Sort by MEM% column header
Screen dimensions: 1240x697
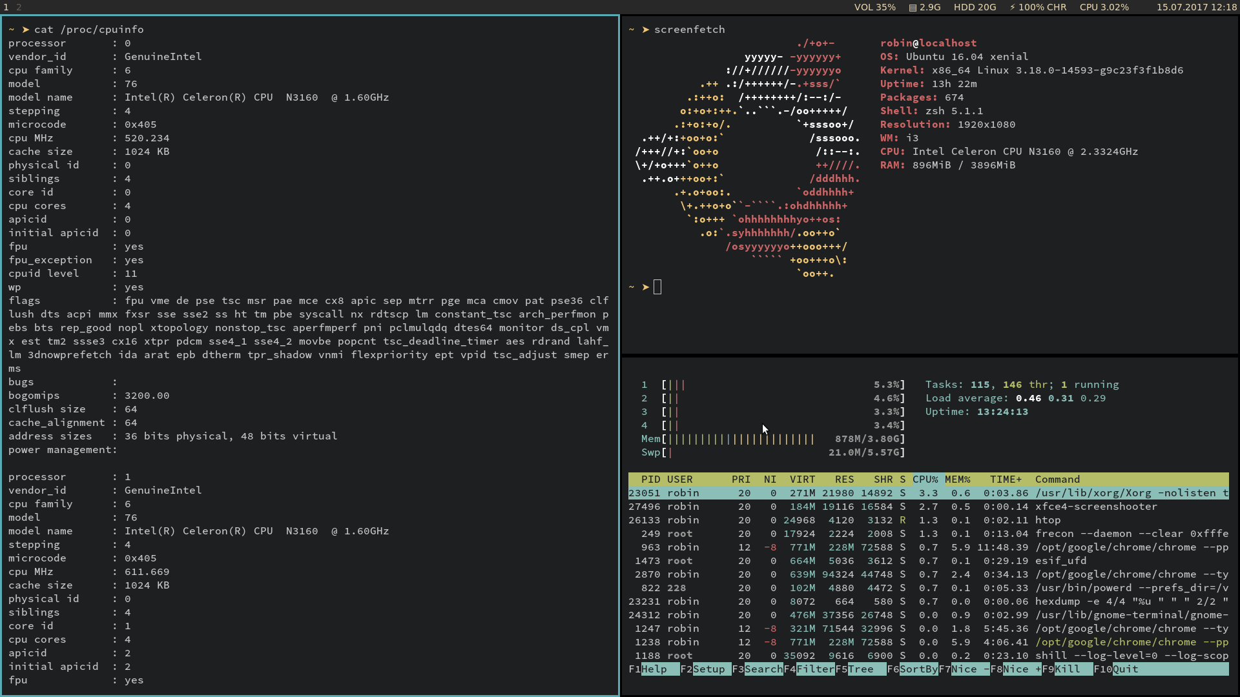(957, 480)
